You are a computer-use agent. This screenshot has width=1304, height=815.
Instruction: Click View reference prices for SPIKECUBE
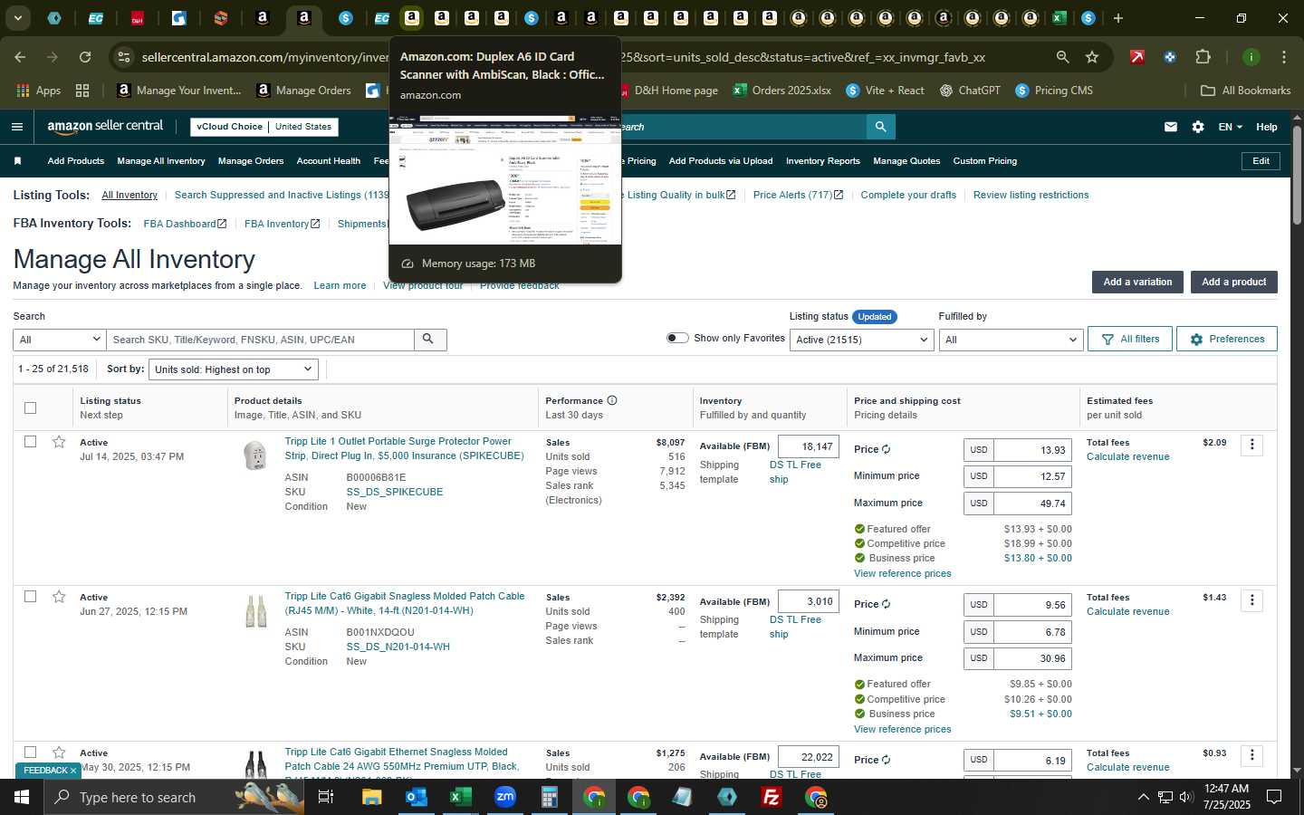point(903,573)
